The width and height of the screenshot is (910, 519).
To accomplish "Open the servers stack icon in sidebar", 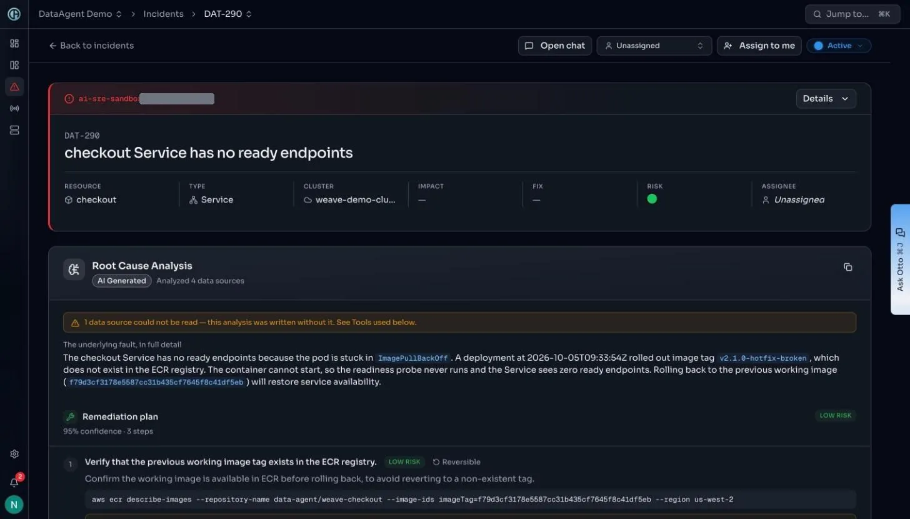I will pos(14,130).
